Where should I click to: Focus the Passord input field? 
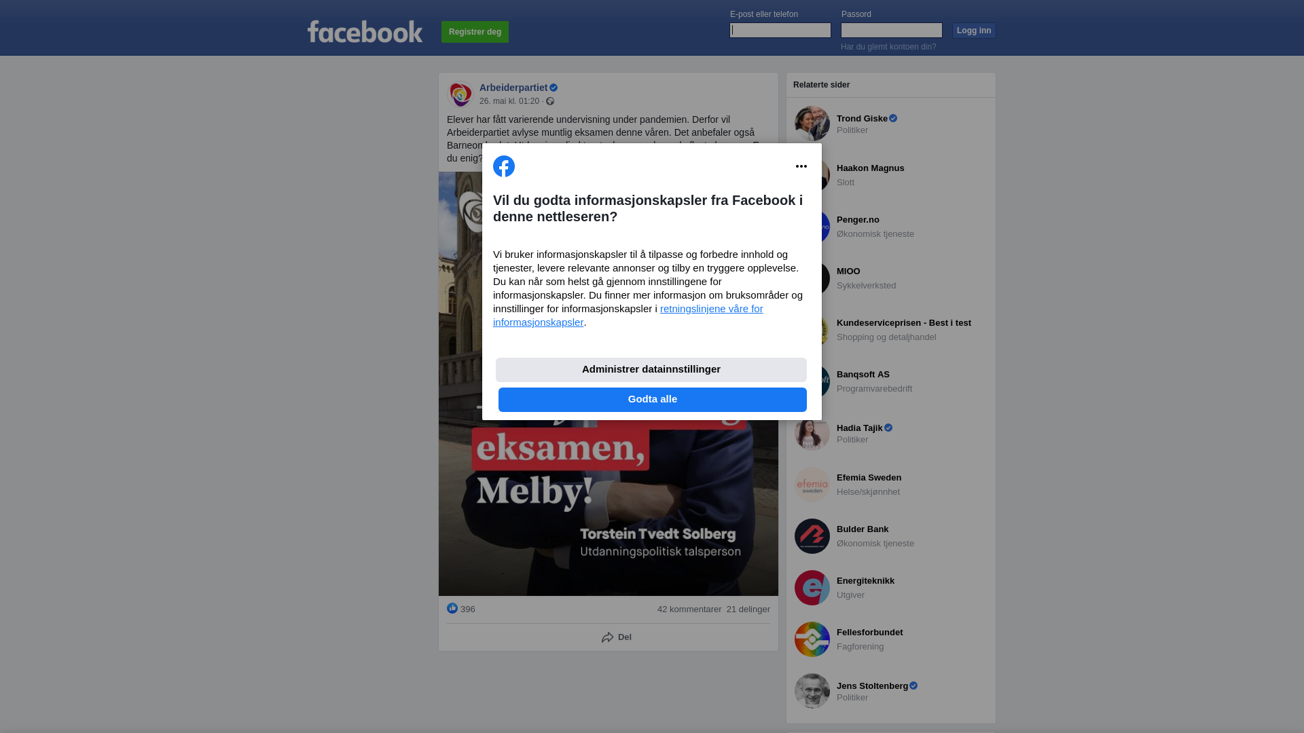pos(892,30)
